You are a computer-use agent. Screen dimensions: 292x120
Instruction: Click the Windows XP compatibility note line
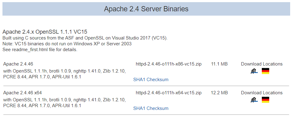pos(67,44)
